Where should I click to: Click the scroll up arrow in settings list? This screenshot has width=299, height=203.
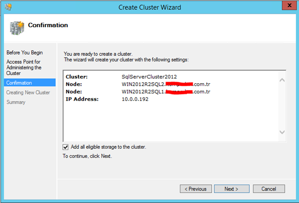click(x=282, y=80)
